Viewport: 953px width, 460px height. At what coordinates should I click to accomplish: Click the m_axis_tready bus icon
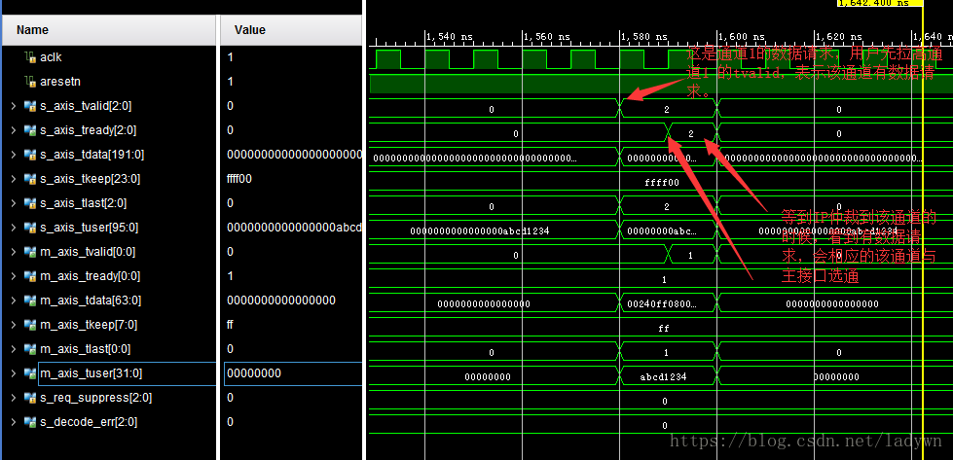[30, 276]
